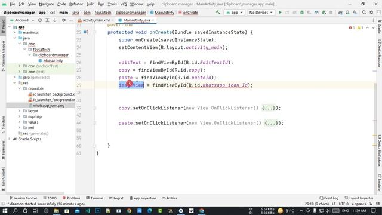
Task: Open the VCS menu
Action: 124,4
